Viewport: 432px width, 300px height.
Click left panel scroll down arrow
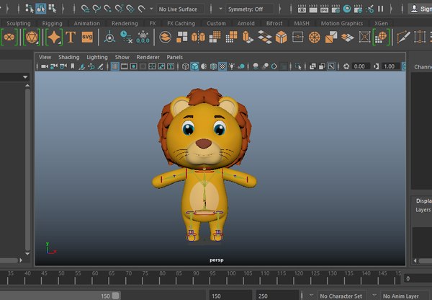click(x=27, y=253)
